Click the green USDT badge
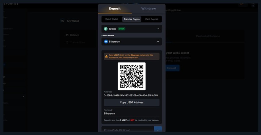The image size is (261, 135). click(122, 29)
